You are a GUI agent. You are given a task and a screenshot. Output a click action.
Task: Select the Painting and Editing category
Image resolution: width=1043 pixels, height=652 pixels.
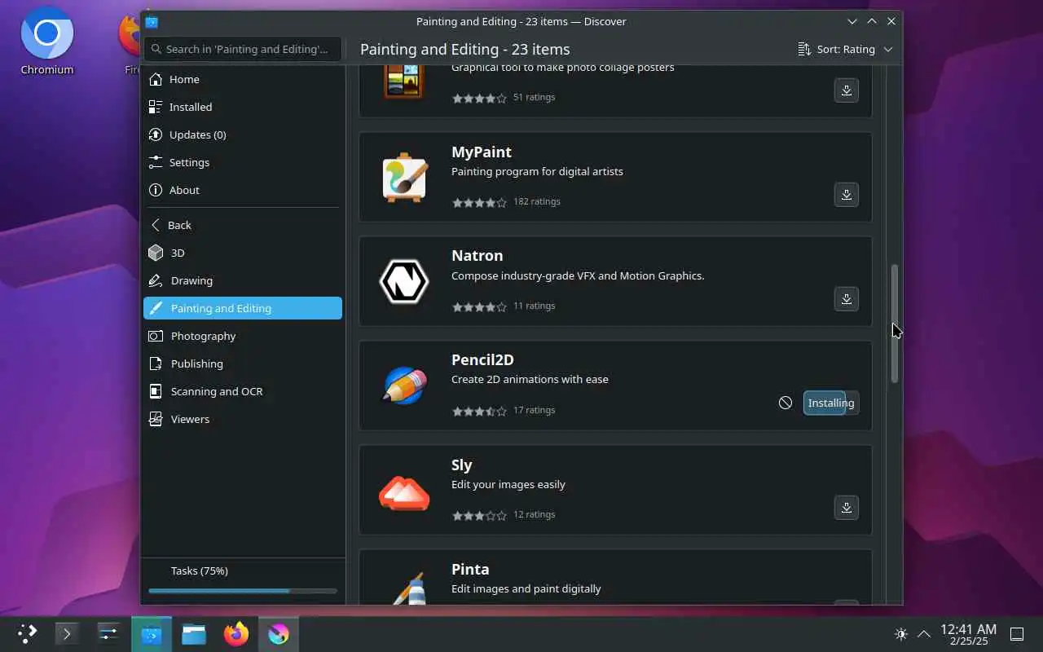point(243,308)
